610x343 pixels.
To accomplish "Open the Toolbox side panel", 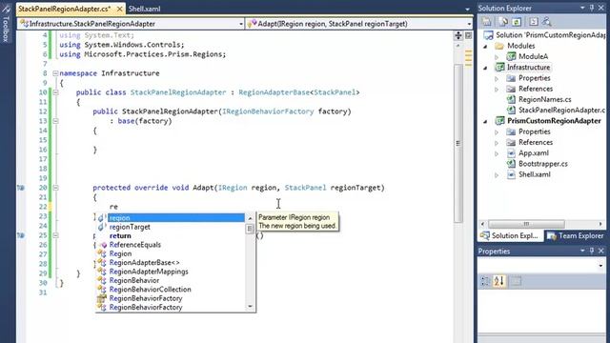I will [x=6, y=23].
